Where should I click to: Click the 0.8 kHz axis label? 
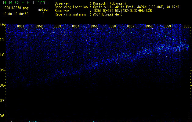2,85
